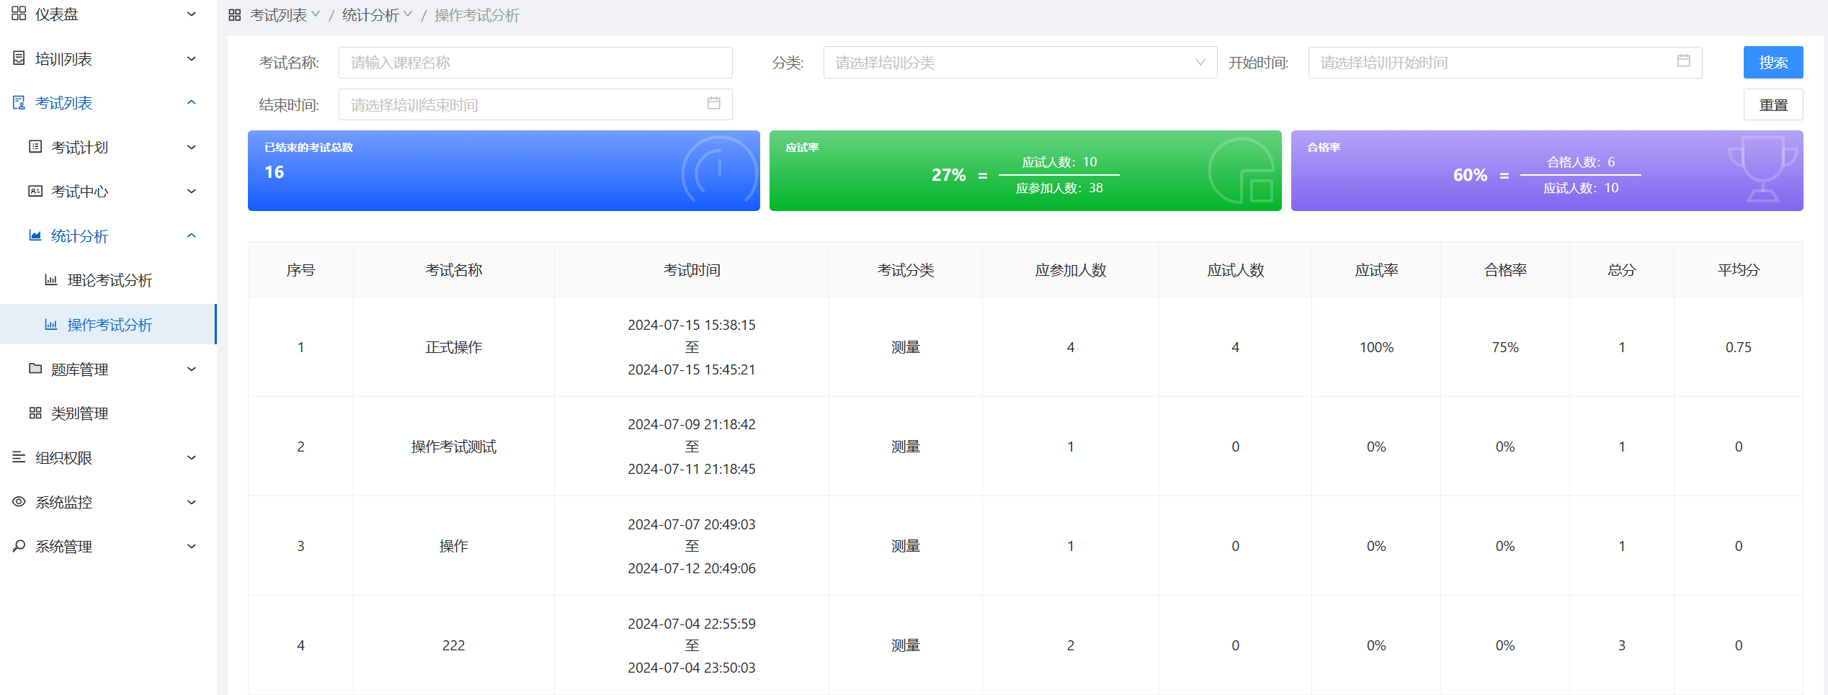Collapse the 考试列表 sidebar menu chevron

[192, 103]
